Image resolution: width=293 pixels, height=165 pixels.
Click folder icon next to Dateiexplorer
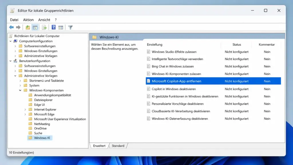tap(30, 100)
